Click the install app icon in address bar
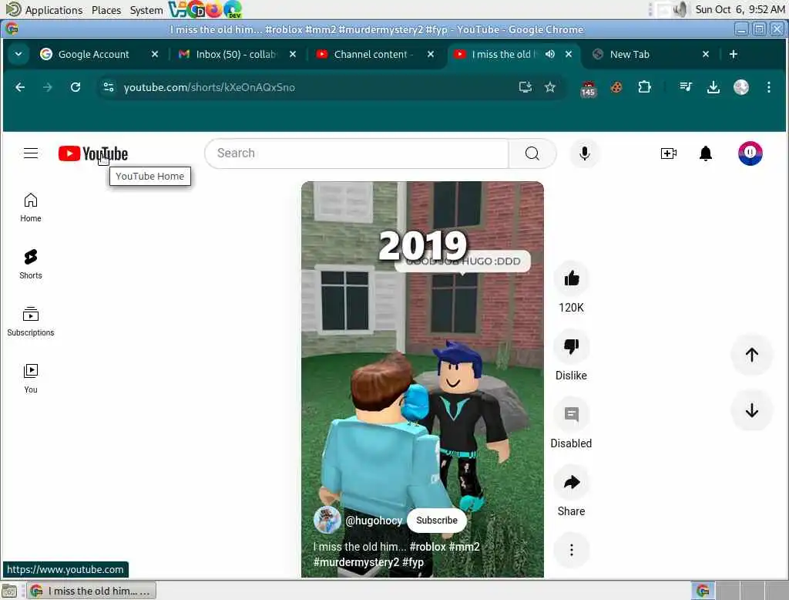 (525, 87)
